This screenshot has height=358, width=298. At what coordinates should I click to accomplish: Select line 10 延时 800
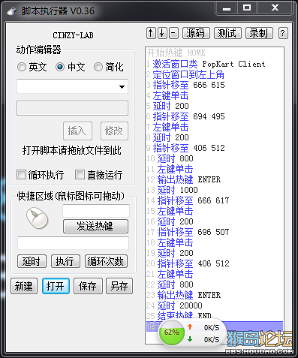[215, 158]
